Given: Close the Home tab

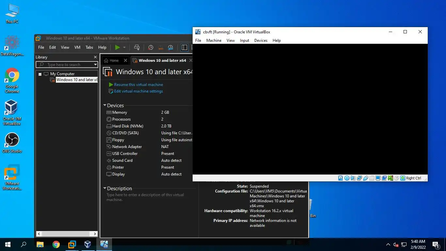Looking at the screenshot, I should pos(125,60).
